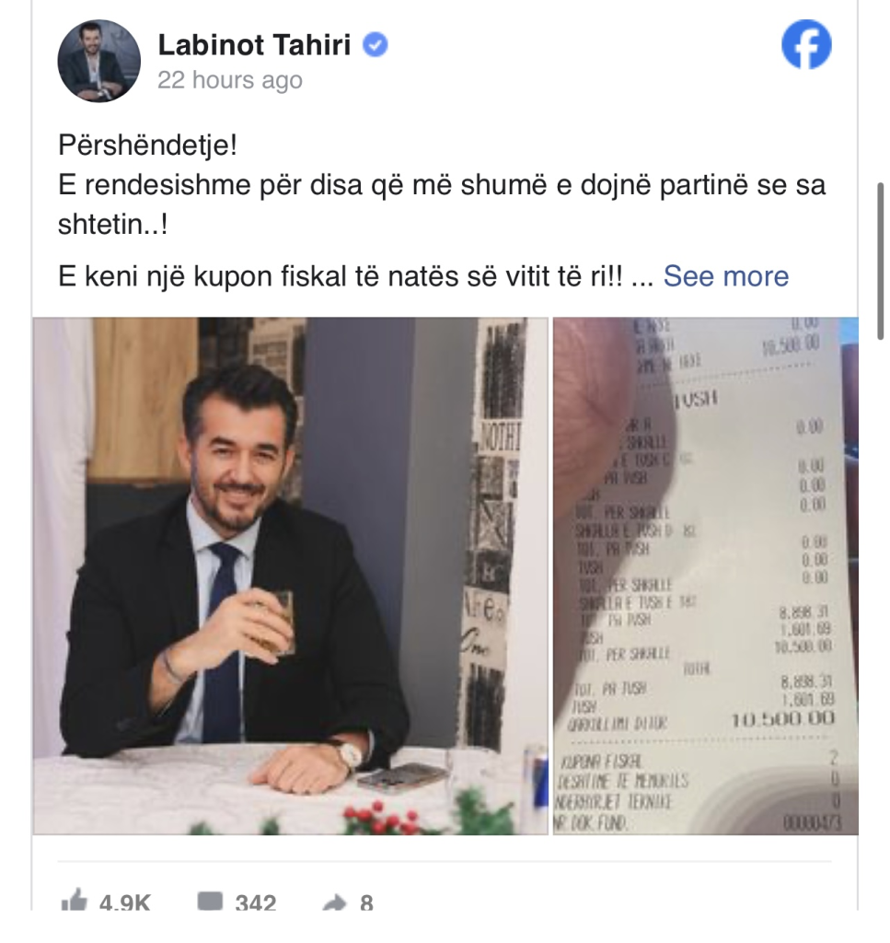Click the thumbs-up like icon
The height and width of the screenshot is (943, 890).
(x=75, y=901)
